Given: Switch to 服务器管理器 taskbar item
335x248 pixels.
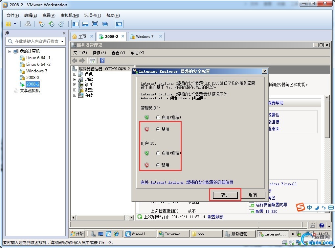Looking at the screenshot, I should point(239,234).
